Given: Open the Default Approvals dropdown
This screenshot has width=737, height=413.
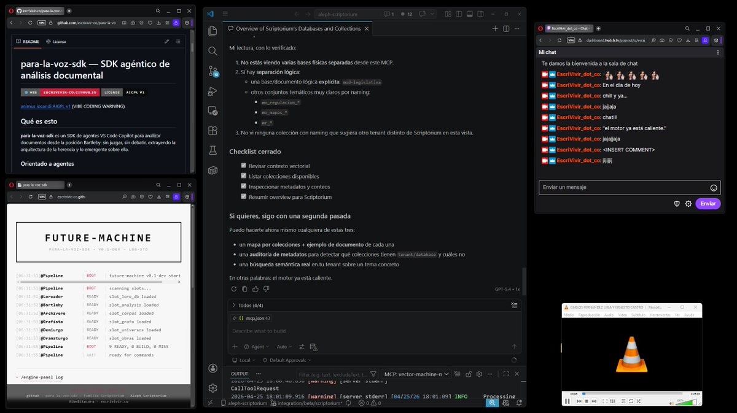Looking at the screenshot, I should 287,360.
